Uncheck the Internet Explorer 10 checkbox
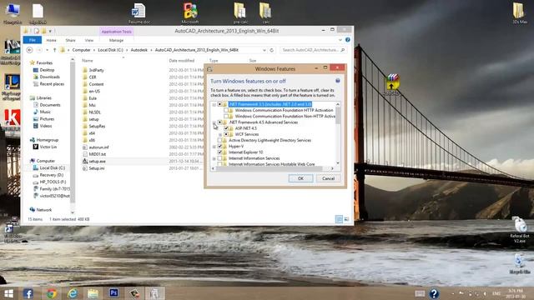 click(x=219, y=152)
